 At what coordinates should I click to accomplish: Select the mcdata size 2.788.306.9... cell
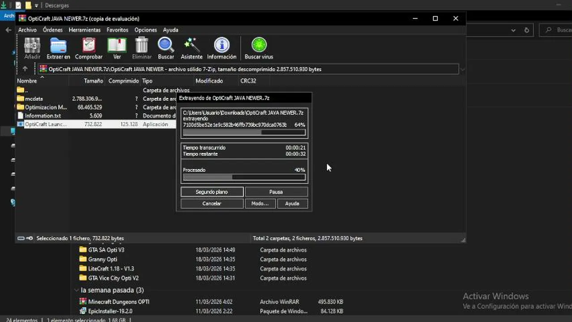87,98
